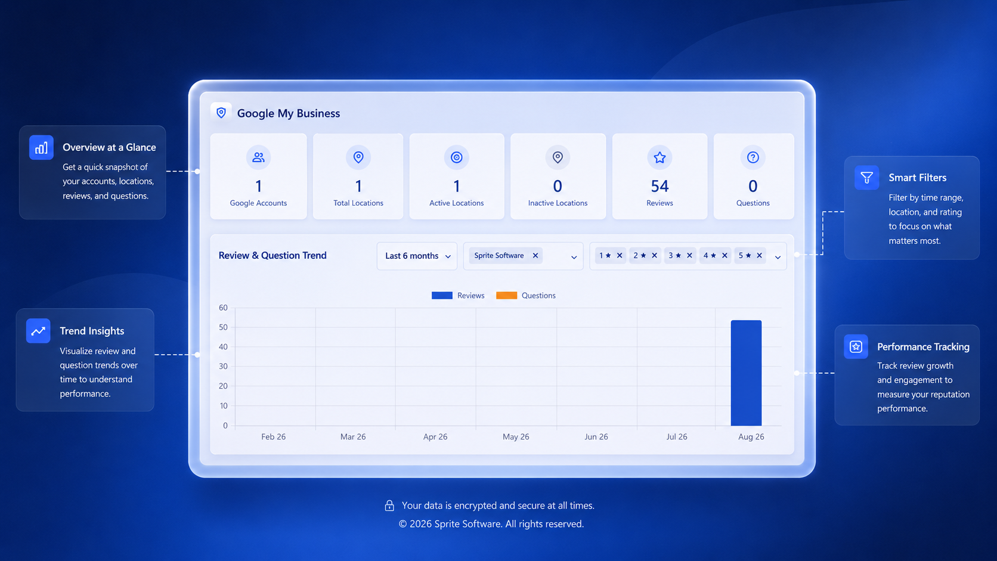Click the Google Accounts people icon

pyautogui.click(x=258, y=157)
